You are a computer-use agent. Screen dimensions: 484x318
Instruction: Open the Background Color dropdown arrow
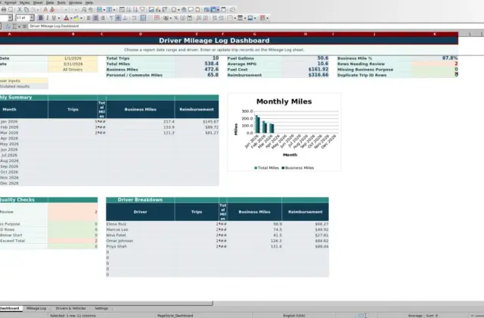point(255,18)
